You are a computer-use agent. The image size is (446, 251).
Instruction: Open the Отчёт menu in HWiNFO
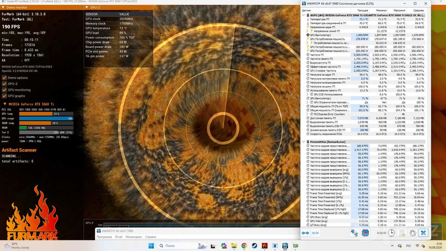(x=119, y=237)
